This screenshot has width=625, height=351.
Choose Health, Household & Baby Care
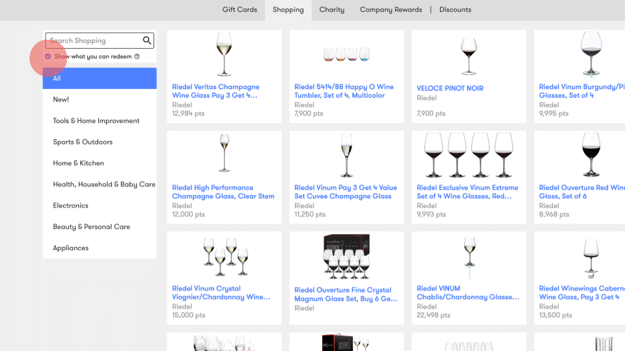point(100,184)
